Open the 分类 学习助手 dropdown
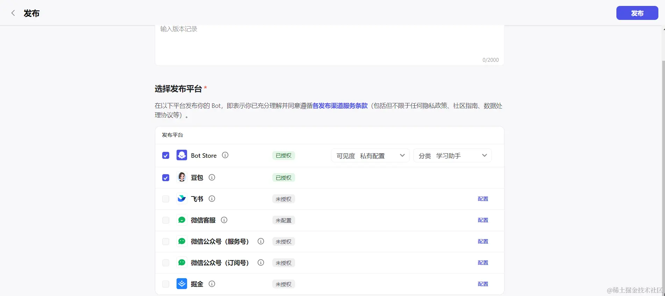The width and height of the screenshot is (665, 296). pyautogui.click(x=452, y=155)
